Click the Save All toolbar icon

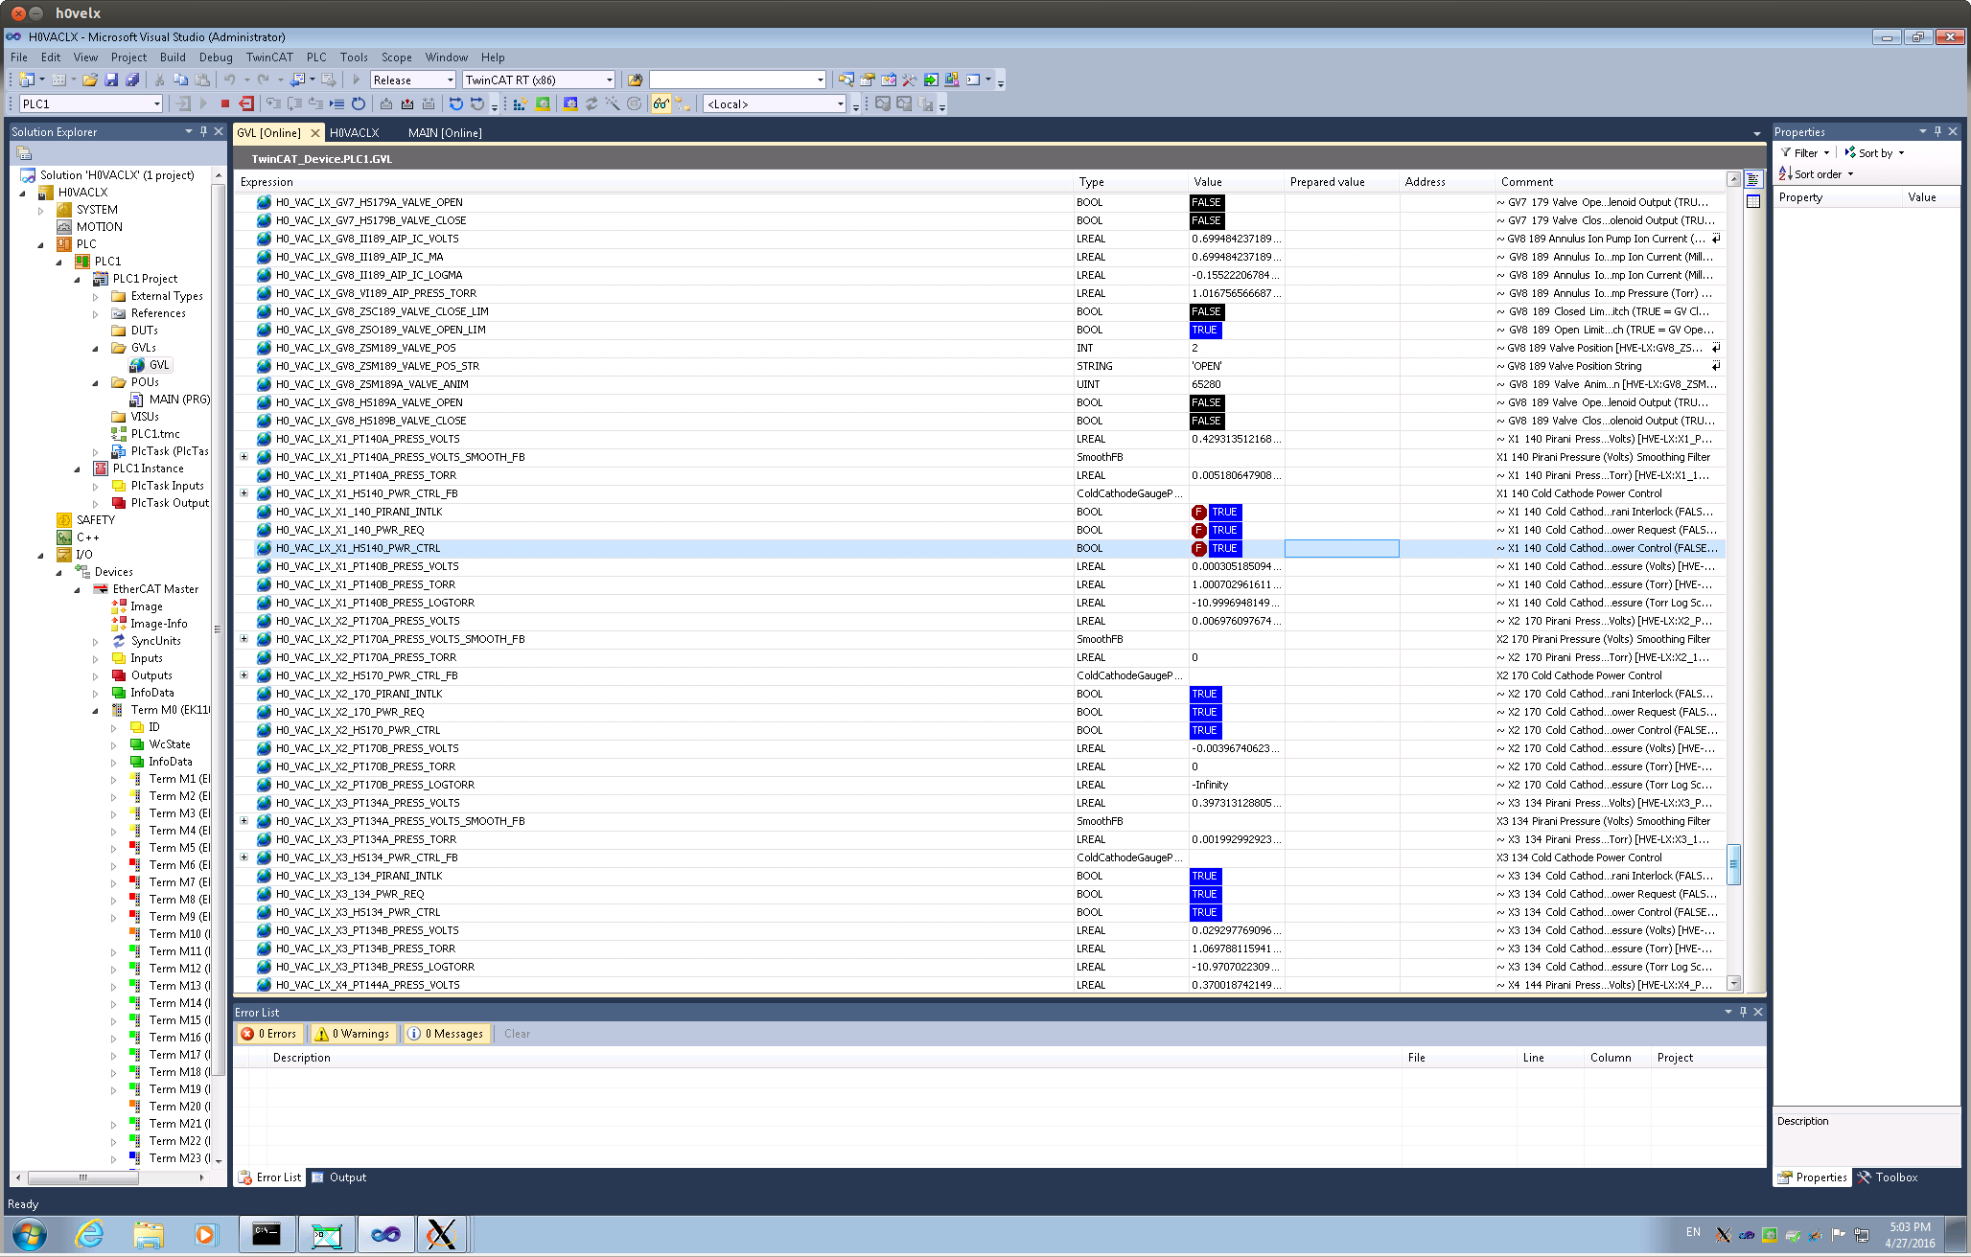tap(132, 80)
